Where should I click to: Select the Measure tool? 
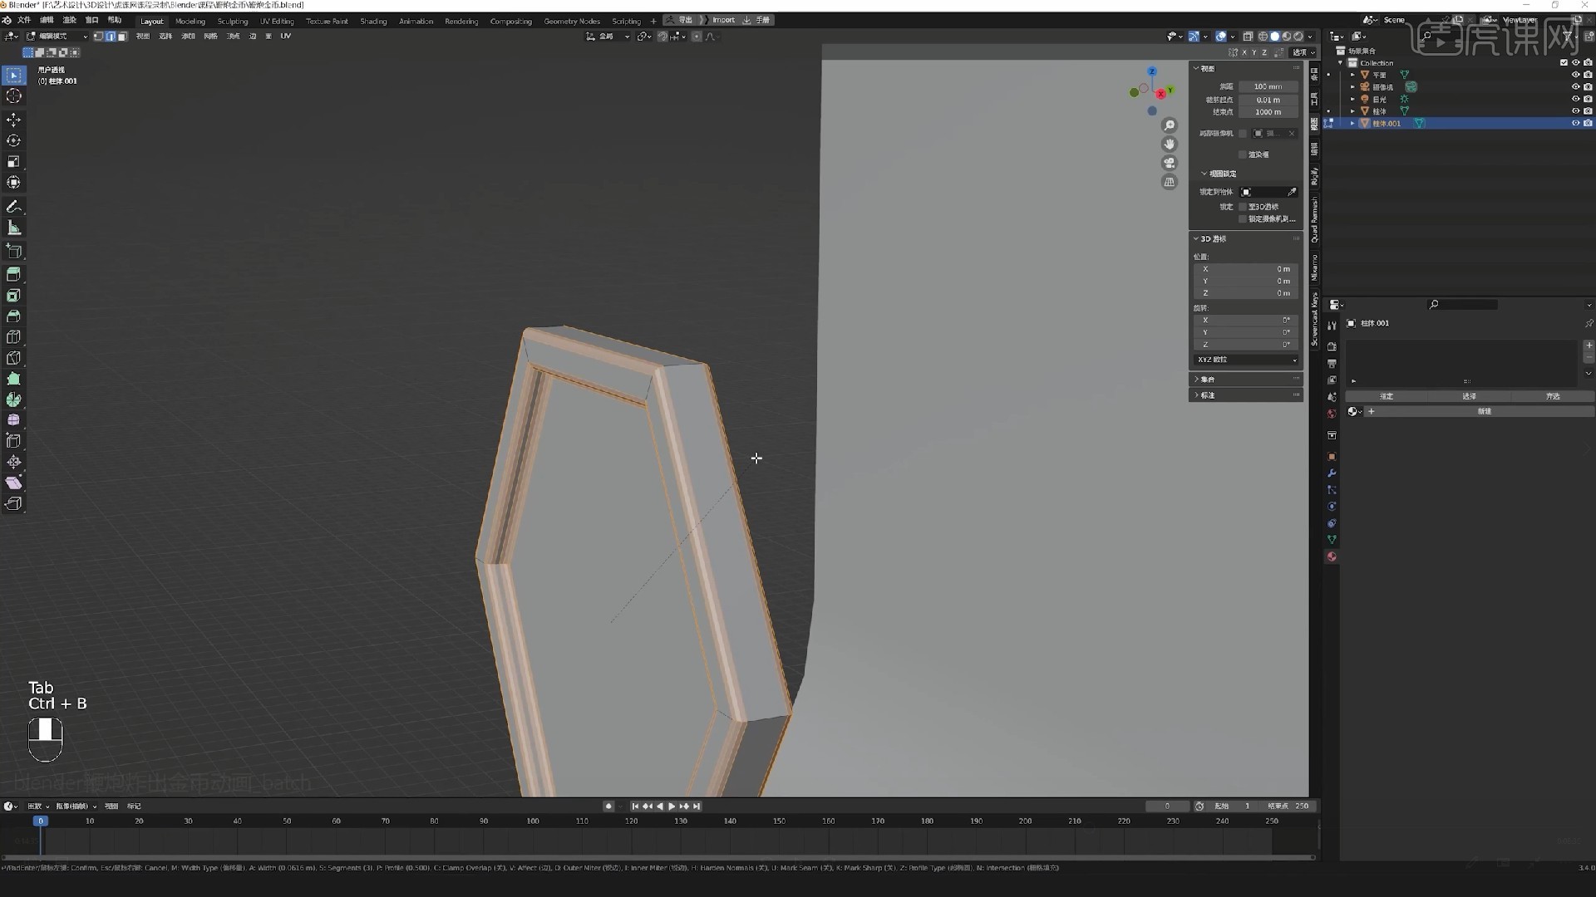click(x=14, y=228)
